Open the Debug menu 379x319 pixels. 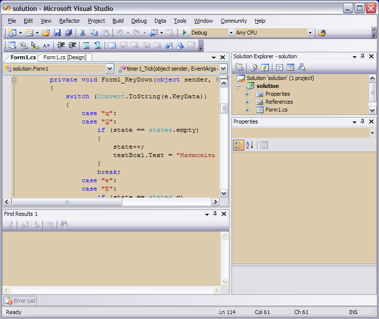139,21
